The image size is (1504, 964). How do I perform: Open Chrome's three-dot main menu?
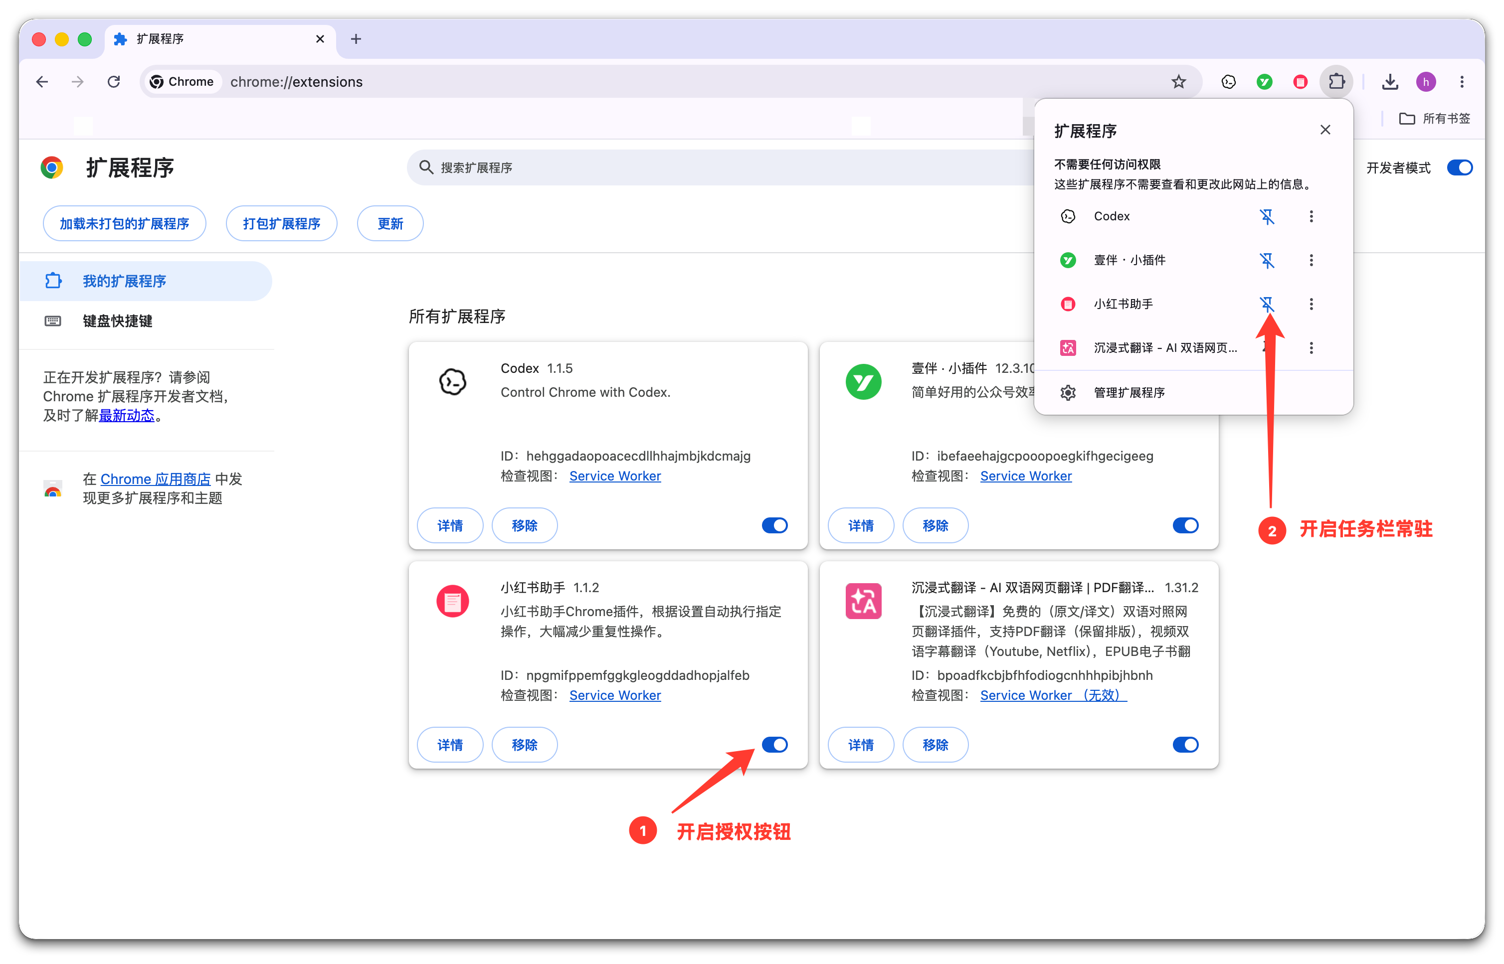click(1462, 81)
